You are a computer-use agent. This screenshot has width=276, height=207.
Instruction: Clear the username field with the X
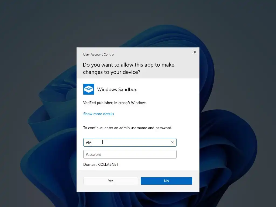pos(172,142)
